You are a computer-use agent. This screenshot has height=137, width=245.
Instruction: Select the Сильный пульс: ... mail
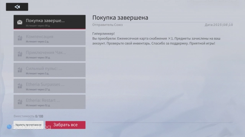click(x=49, y=70)
